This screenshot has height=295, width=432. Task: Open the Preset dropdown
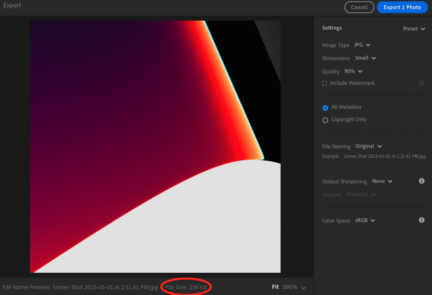414,28
